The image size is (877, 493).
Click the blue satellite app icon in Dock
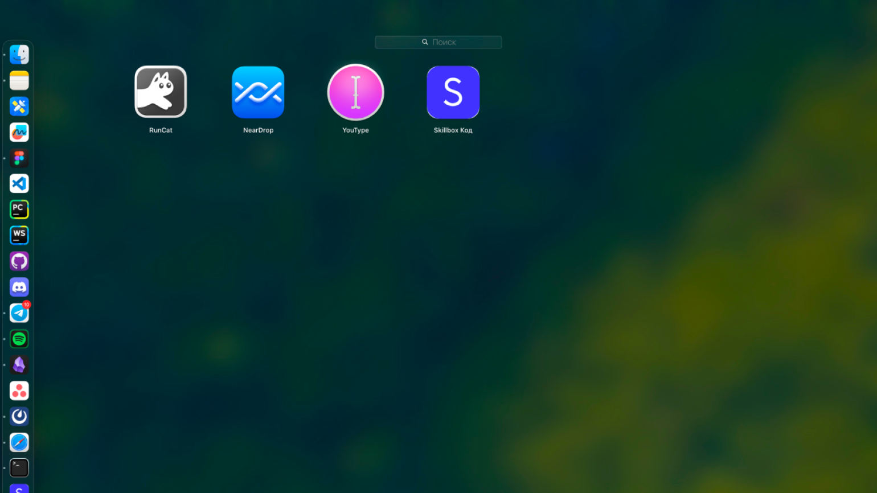click(19, 106)
